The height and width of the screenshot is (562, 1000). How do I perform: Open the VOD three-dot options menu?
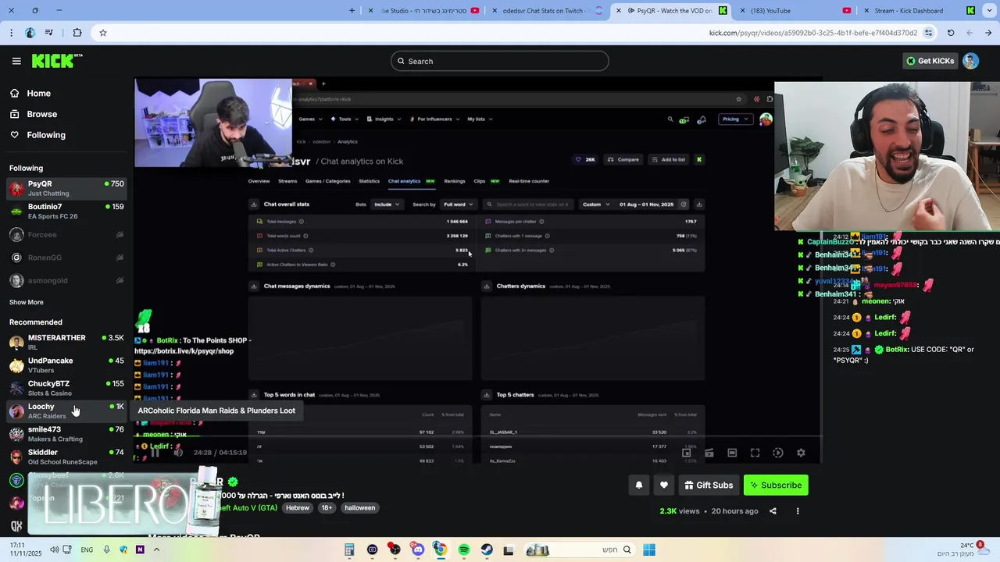[x=798, y=511]
